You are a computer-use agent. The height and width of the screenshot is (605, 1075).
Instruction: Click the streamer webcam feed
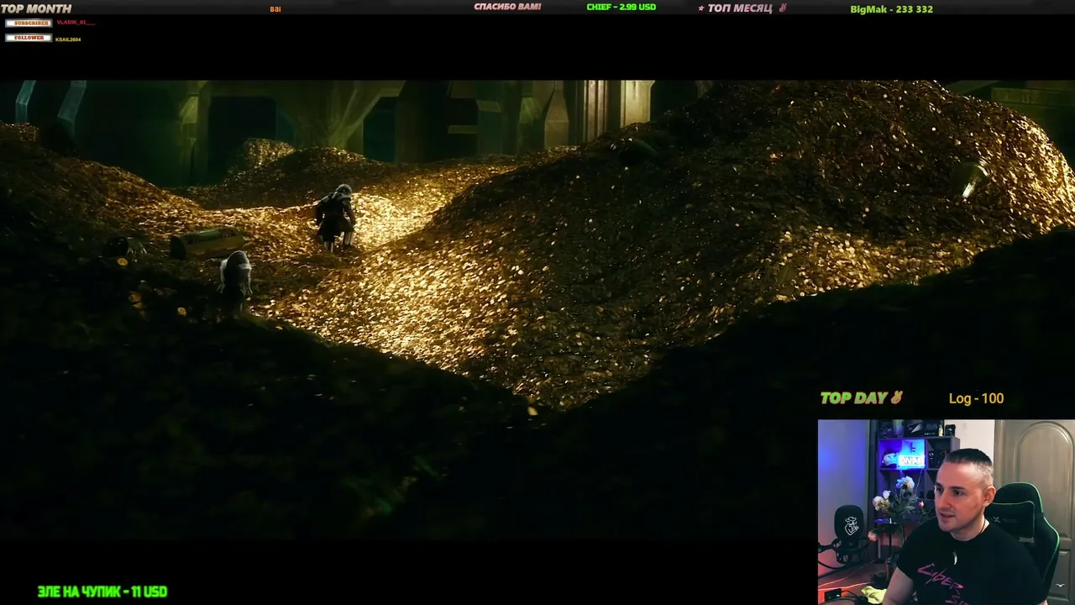pos(947,512)
